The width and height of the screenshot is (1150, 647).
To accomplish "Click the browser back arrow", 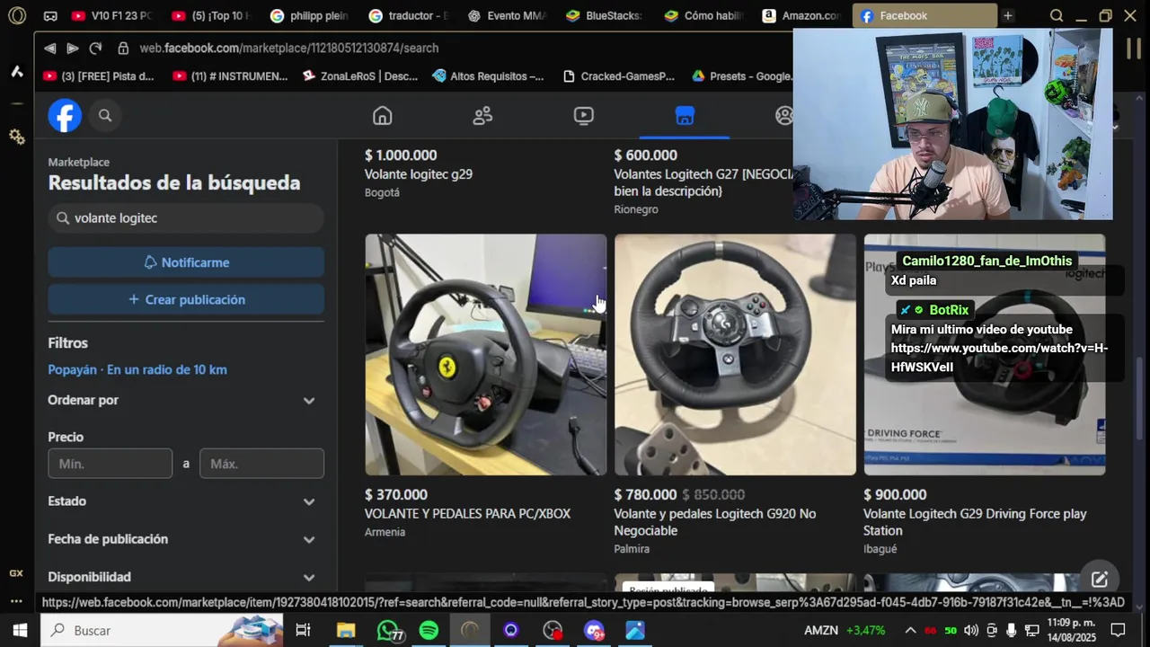I will point(49,48).
